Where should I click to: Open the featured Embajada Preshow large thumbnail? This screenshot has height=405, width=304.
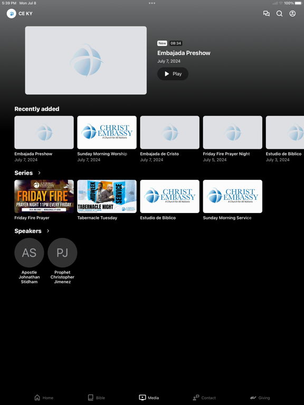[86, 60]
